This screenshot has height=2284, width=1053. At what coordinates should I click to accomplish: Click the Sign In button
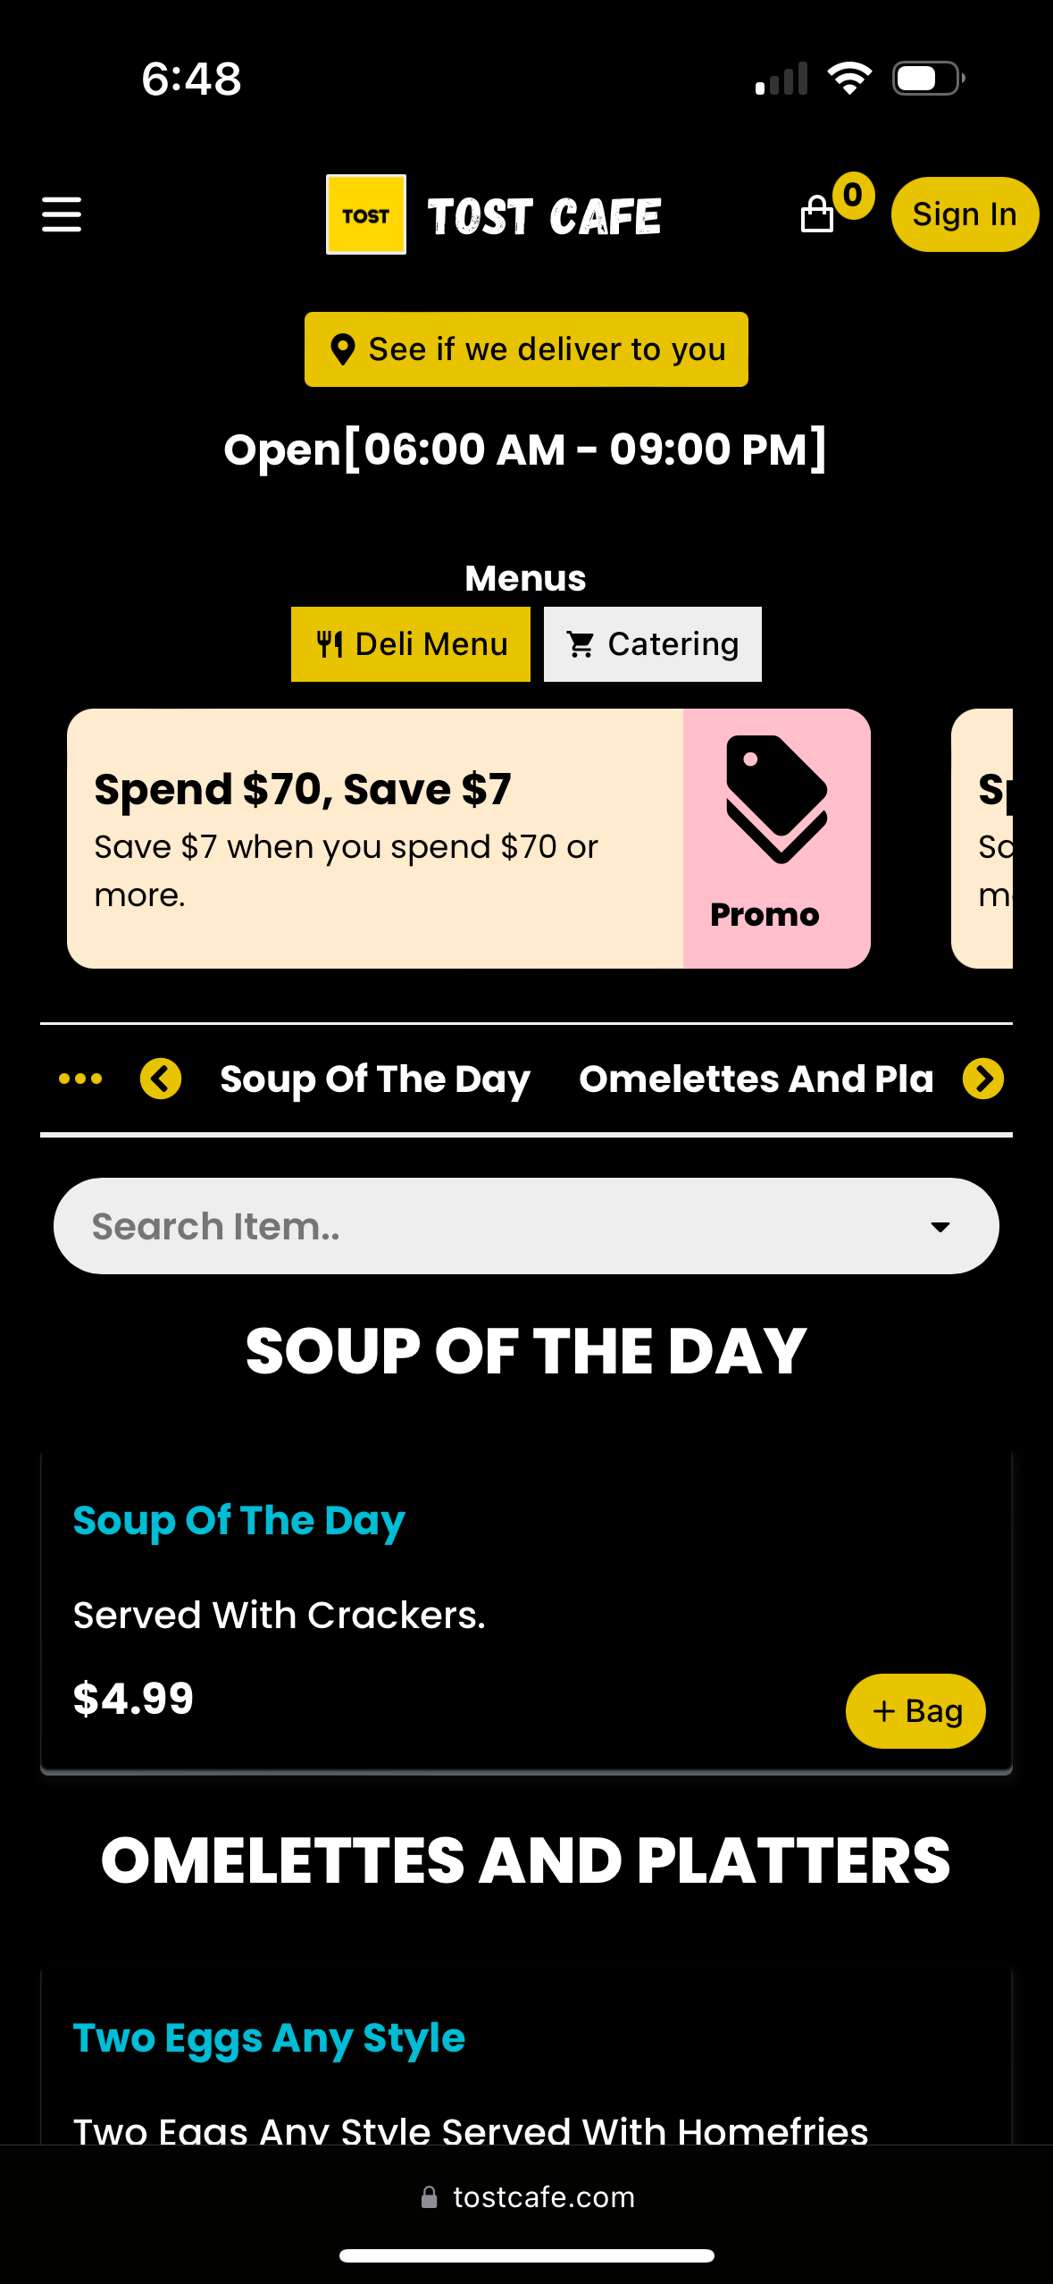tap(965, 214)
